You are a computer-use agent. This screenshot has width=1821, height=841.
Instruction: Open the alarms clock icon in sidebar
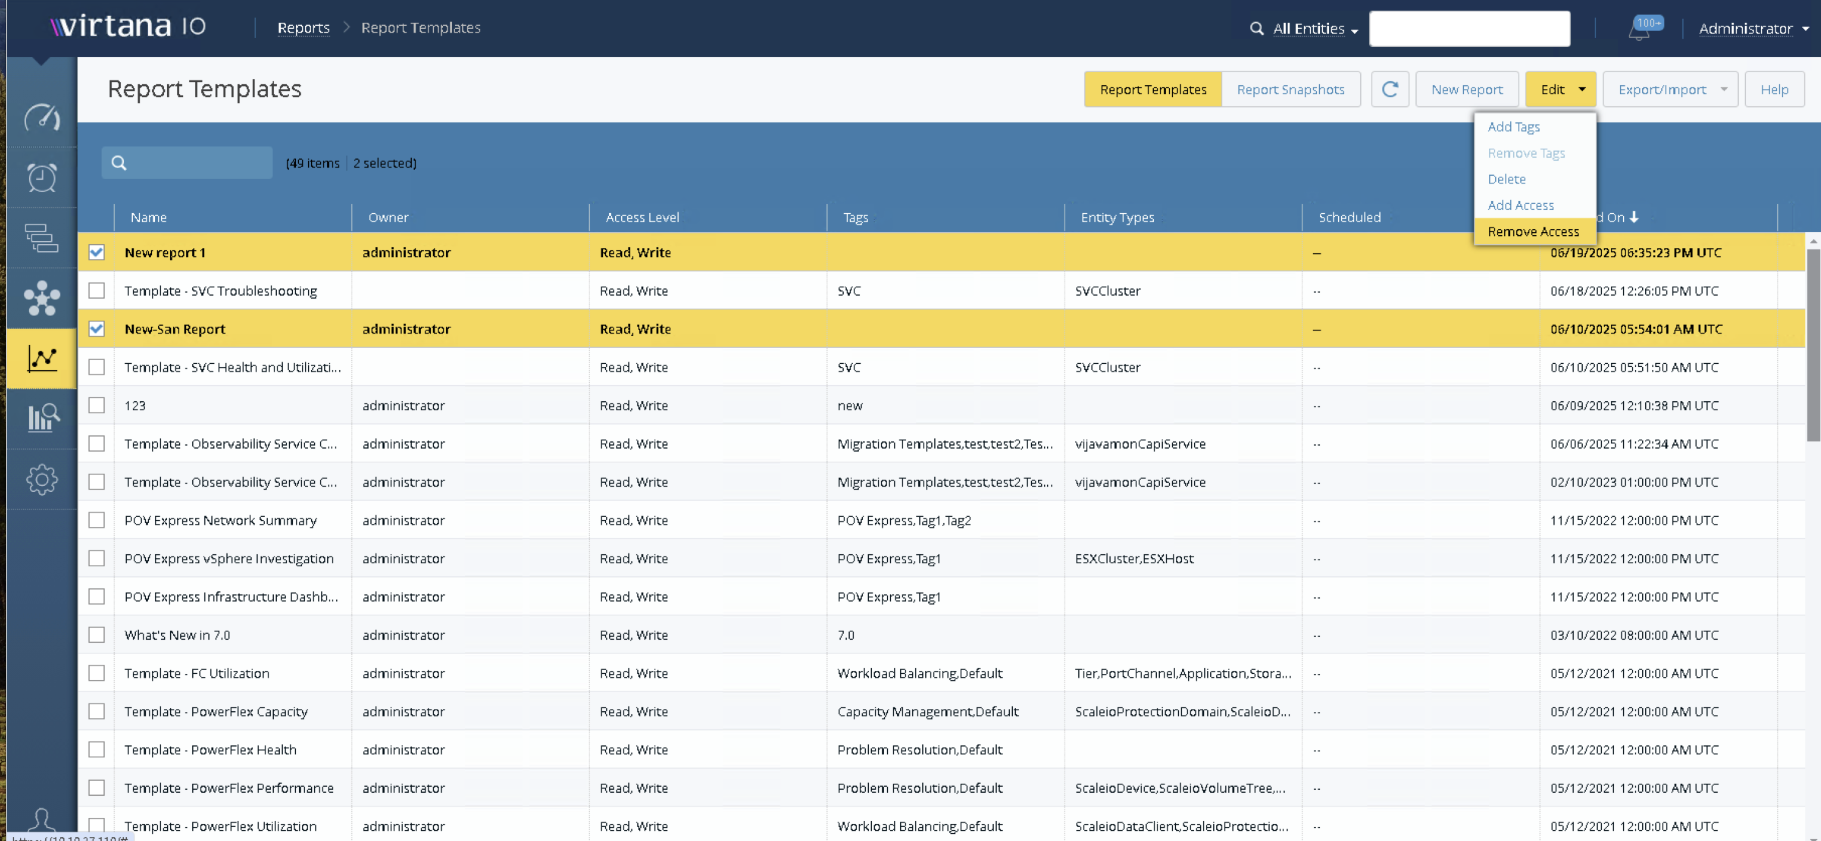click(x=42, y=177)
